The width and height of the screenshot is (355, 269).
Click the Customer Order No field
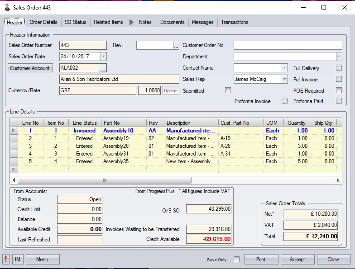[288, 45]
